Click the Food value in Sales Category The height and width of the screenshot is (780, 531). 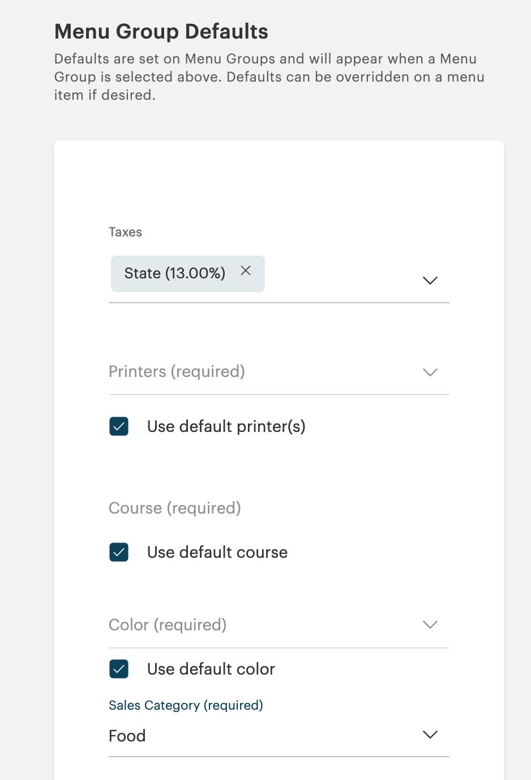pos(127,735)
